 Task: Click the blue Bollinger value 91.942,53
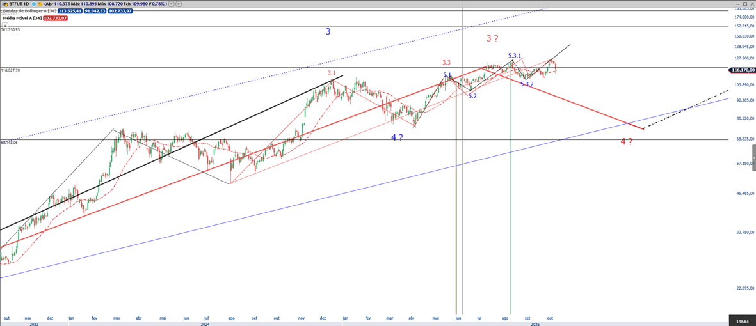coord(95,11)
